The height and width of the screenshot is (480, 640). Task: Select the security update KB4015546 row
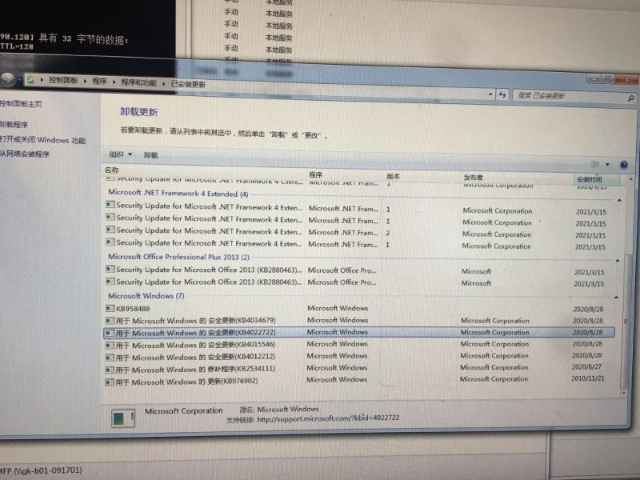tap(359, 345)
